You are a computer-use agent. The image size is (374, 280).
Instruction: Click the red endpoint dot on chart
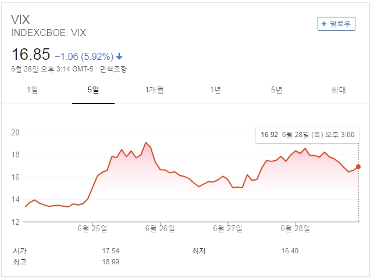(358, 167)
